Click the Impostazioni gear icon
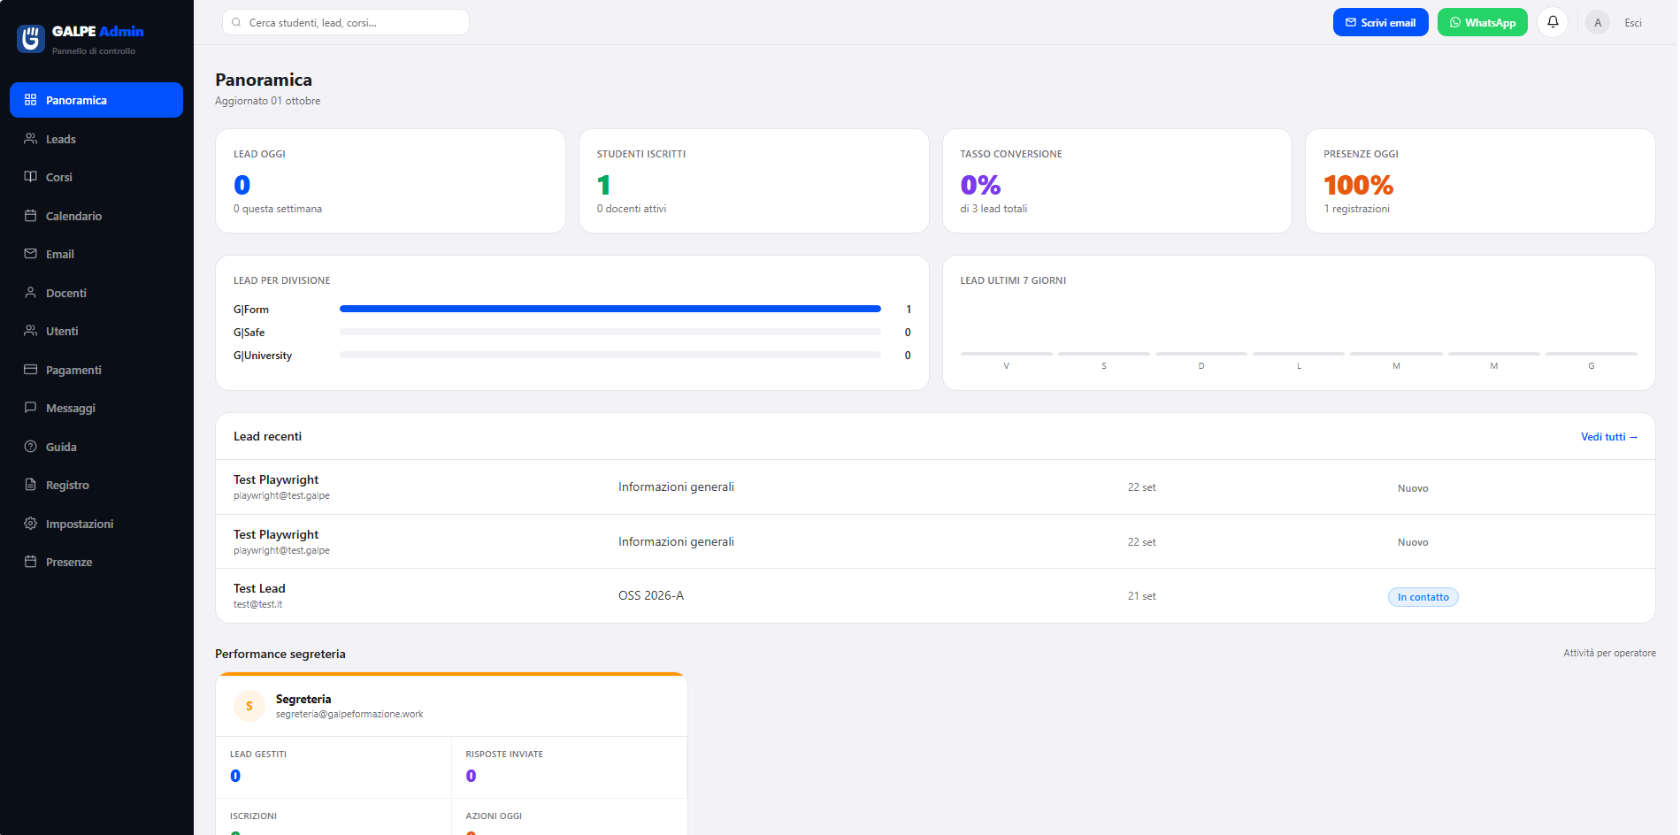1680x835 pixels. (30, 524)
